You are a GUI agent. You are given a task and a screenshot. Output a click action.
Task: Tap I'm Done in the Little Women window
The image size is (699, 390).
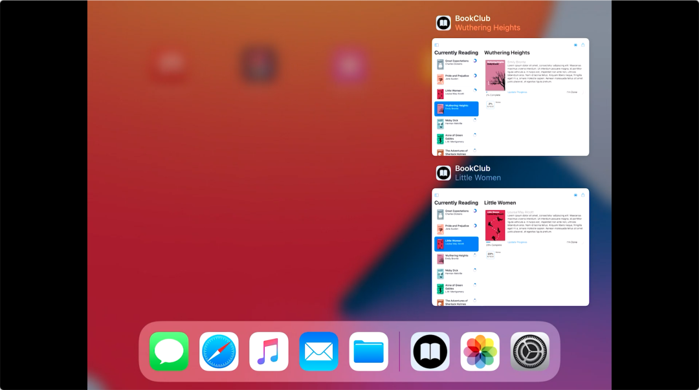click(x=572, y=243)
